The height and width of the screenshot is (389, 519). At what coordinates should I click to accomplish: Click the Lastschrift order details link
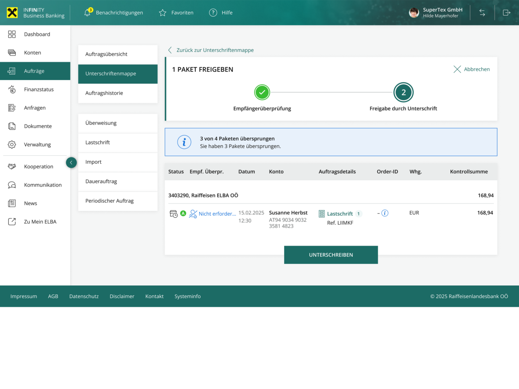[340, 214]
